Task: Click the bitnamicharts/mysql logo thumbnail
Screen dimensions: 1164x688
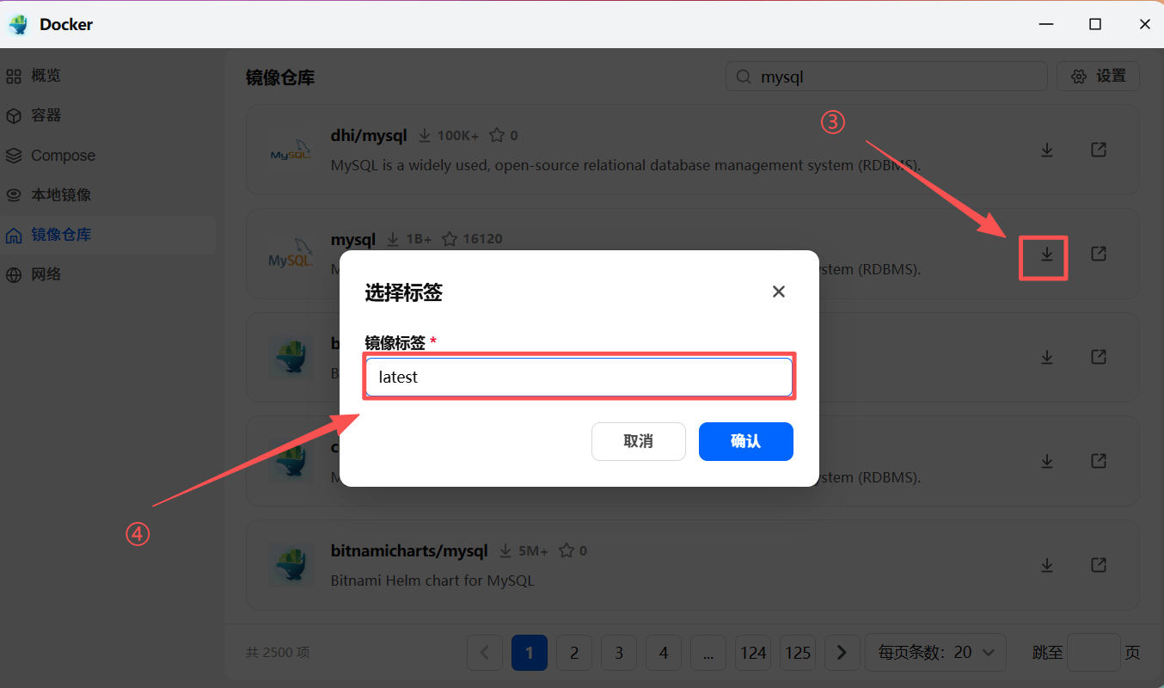Action: pyautogui.click(x=290, y=565)
